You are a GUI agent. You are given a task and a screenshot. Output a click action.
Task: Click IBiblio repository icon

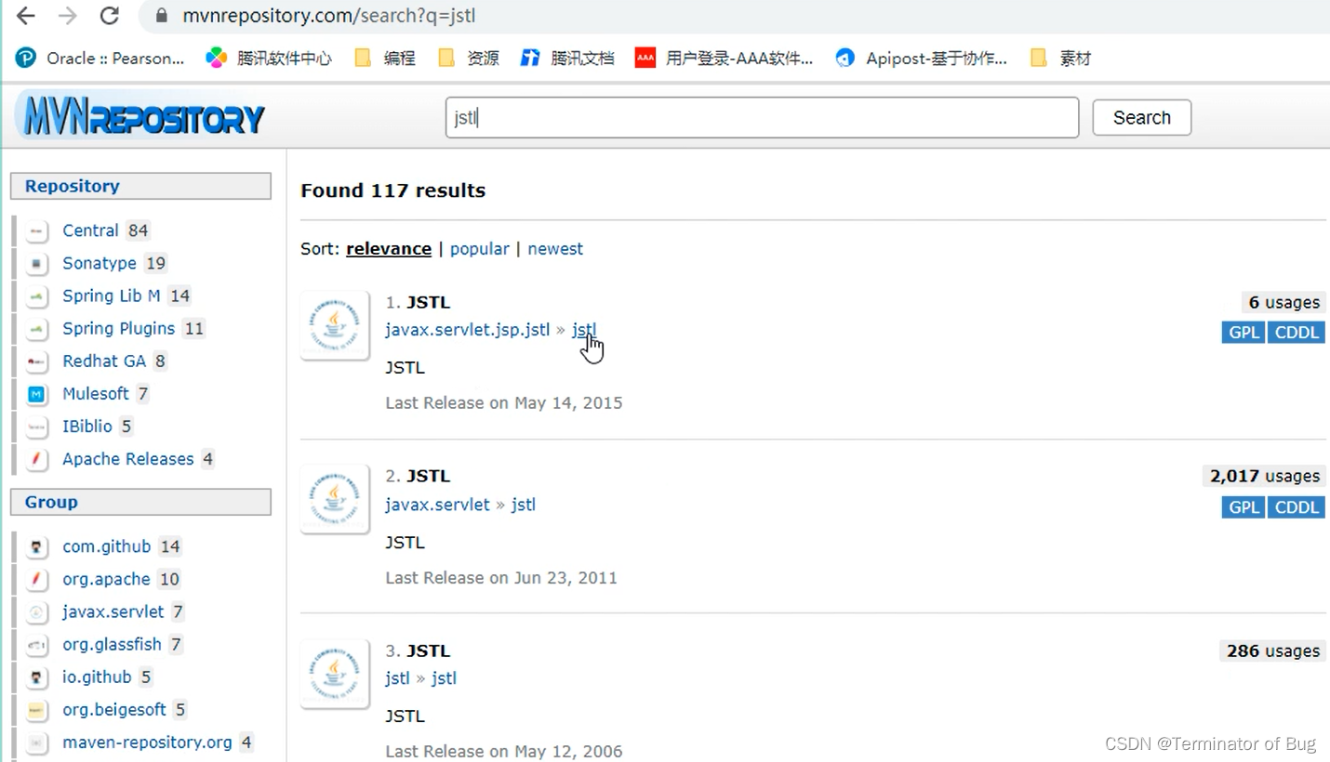36,427
